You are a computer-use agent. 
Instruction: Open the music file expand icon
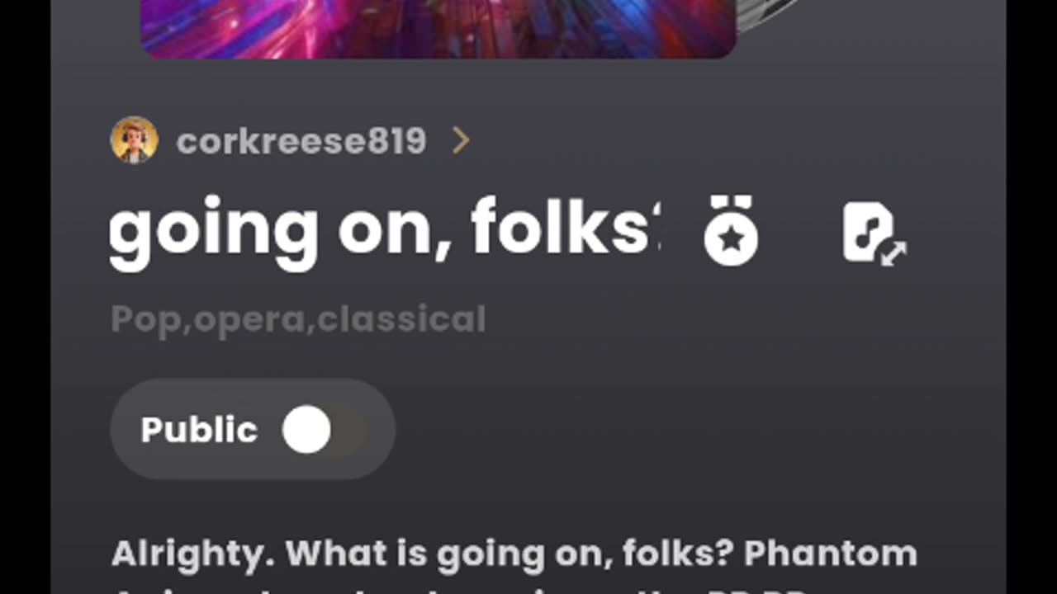coord(873,233)
